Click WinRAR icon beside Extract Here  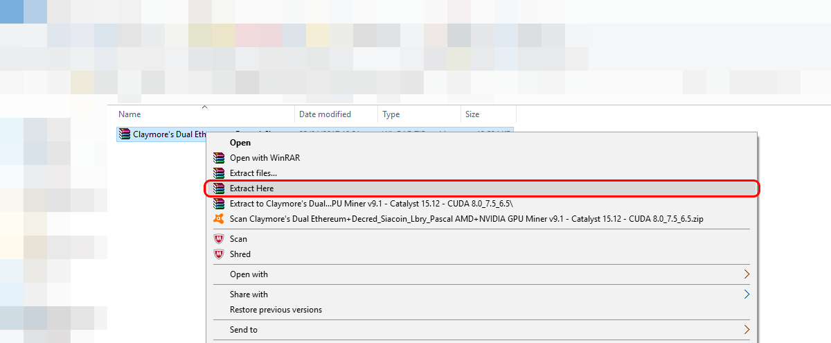(219, 188)
